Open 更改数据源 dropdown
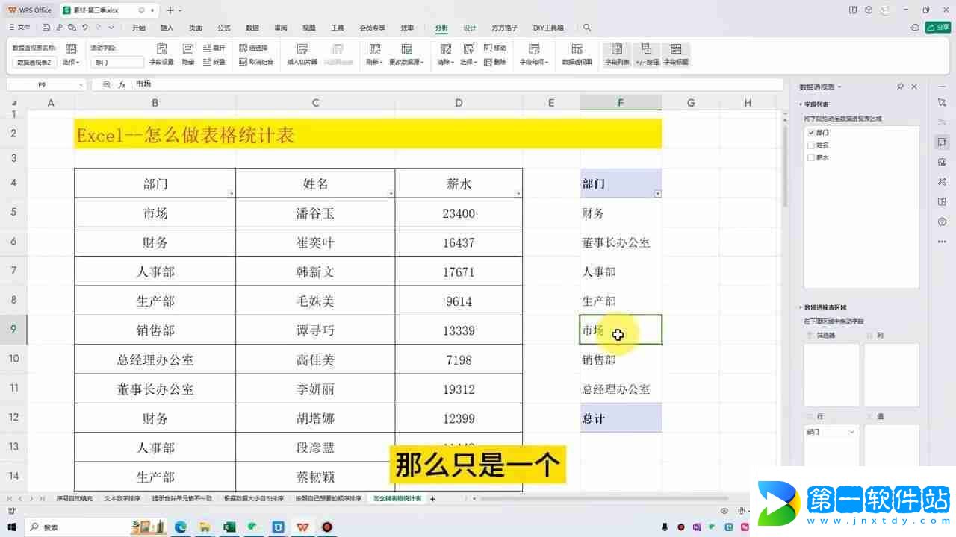The image size is (956, 537). pos(406,62)
